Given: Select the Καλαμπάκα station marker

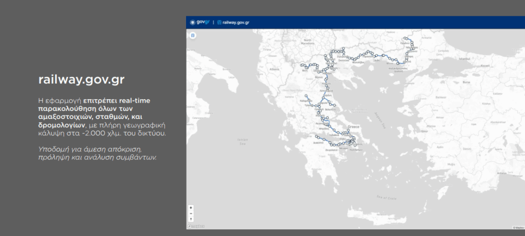Looking at the screenshot, I should pyautogui.click(x=306, y=96).
